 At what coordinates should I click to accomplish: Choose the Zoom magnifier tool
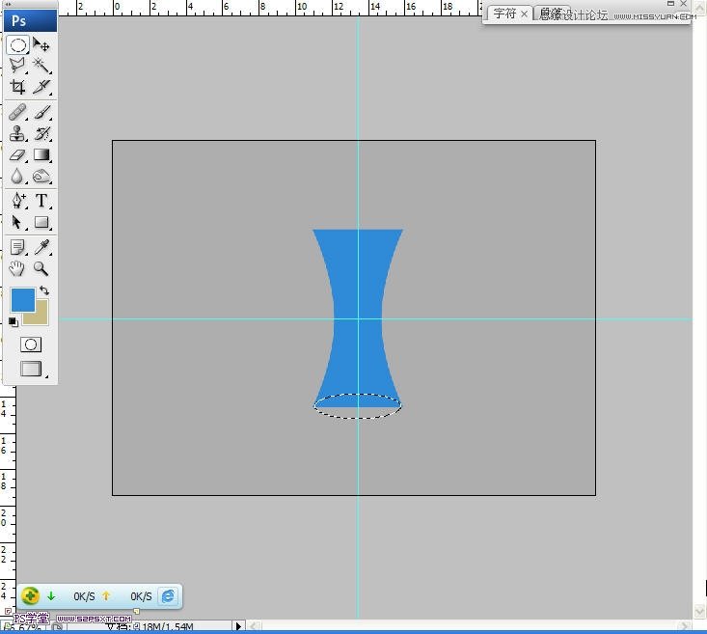(41, 269)
